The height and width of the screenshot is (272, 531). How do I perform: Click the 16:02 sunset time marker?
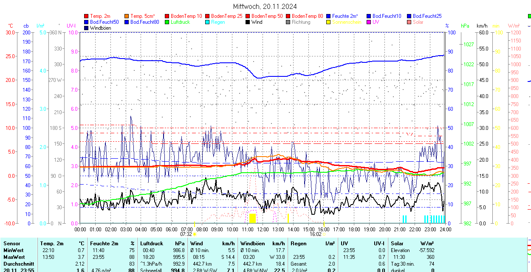coord(315,234)
